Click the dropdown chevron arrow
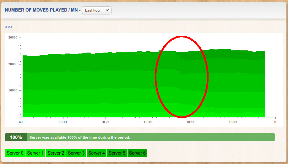The width and height of the screenshot is (288, 164). (x=107, y=10)
